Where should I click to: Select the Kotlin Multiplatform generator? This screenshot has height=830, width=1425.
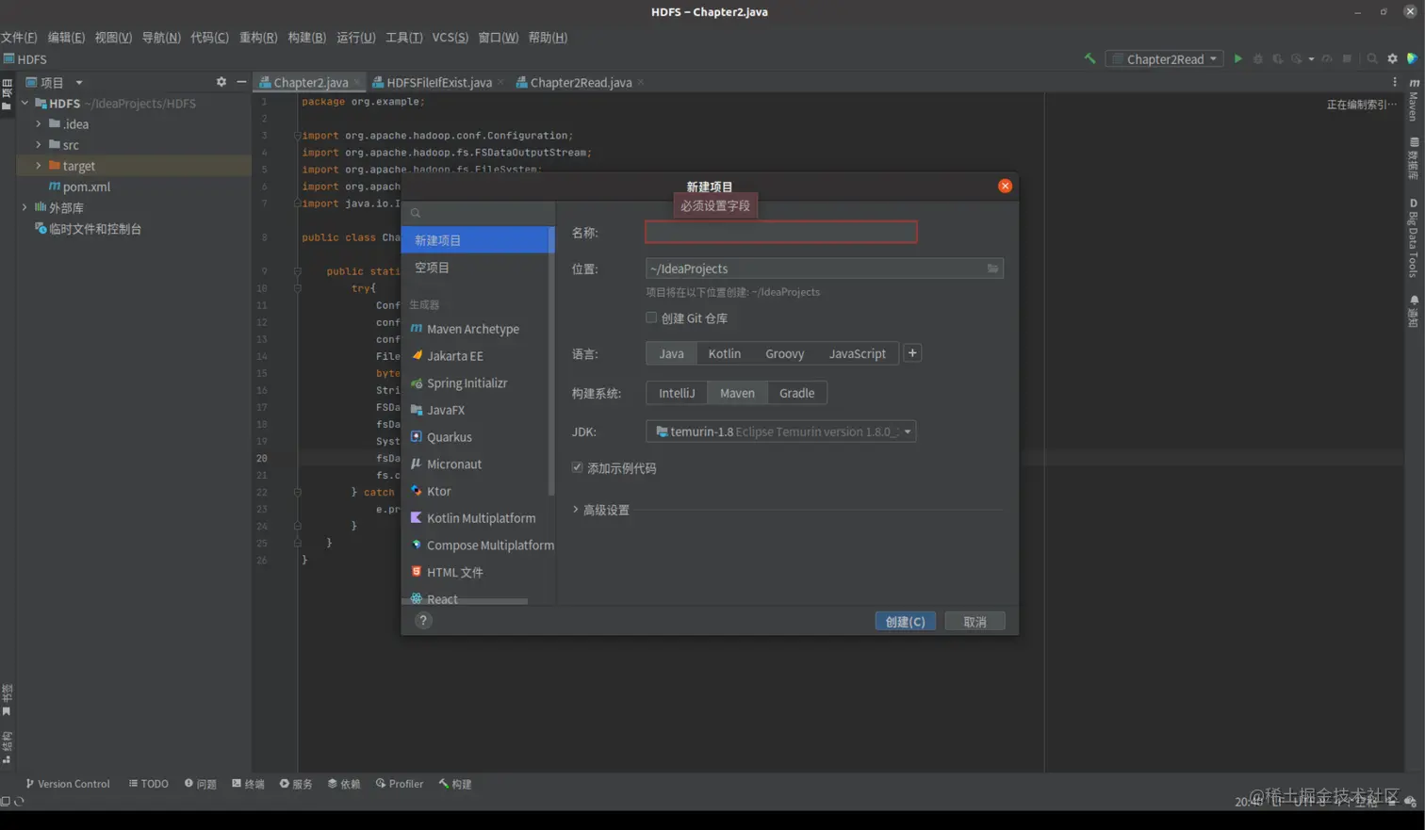(475, 518)
